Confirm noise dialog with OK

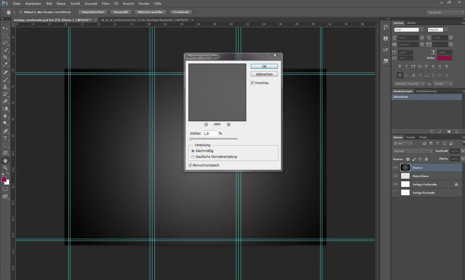point(264,67)
